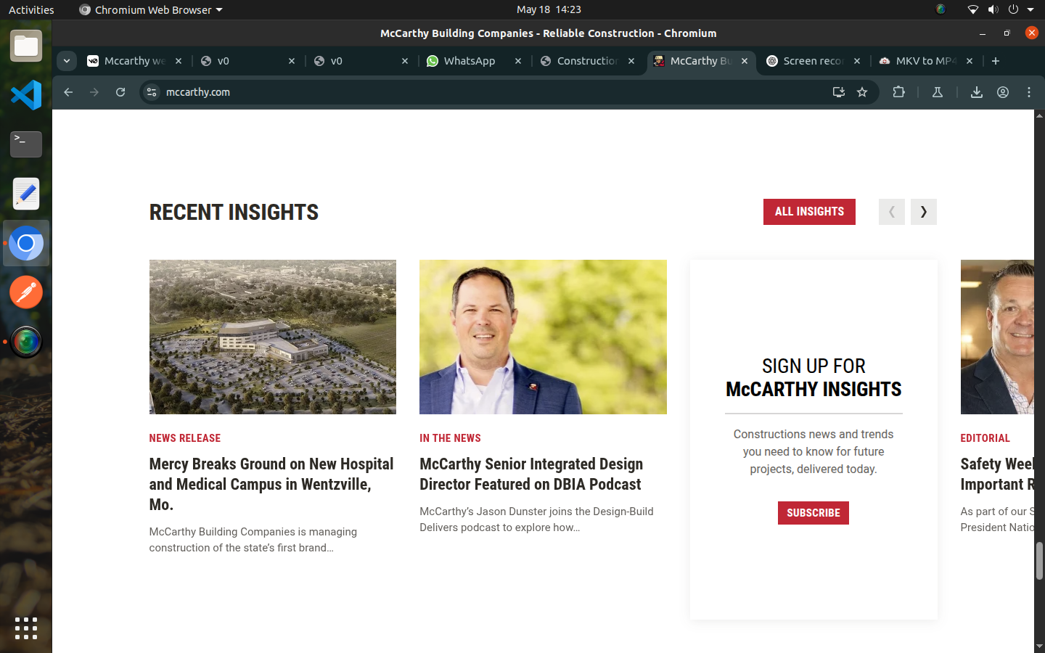The height and width of the screenshot is (653, 1045).
Task: Click the Wi-Fi network icon in top bar
Action: click(973, 9)
